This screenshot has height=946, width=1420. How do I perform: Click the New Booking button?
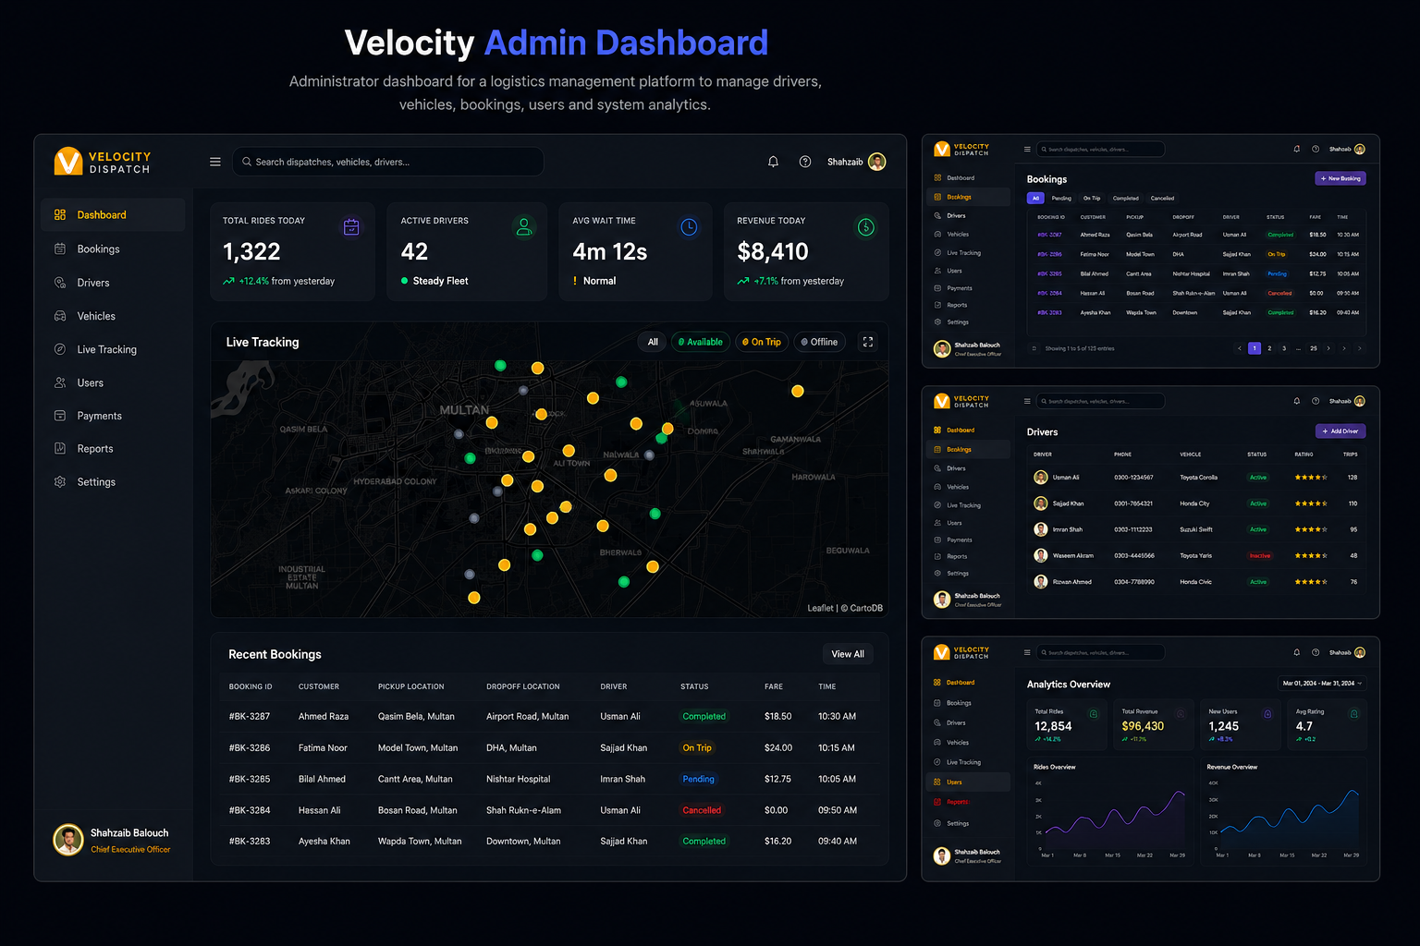tap(1340, 178)
